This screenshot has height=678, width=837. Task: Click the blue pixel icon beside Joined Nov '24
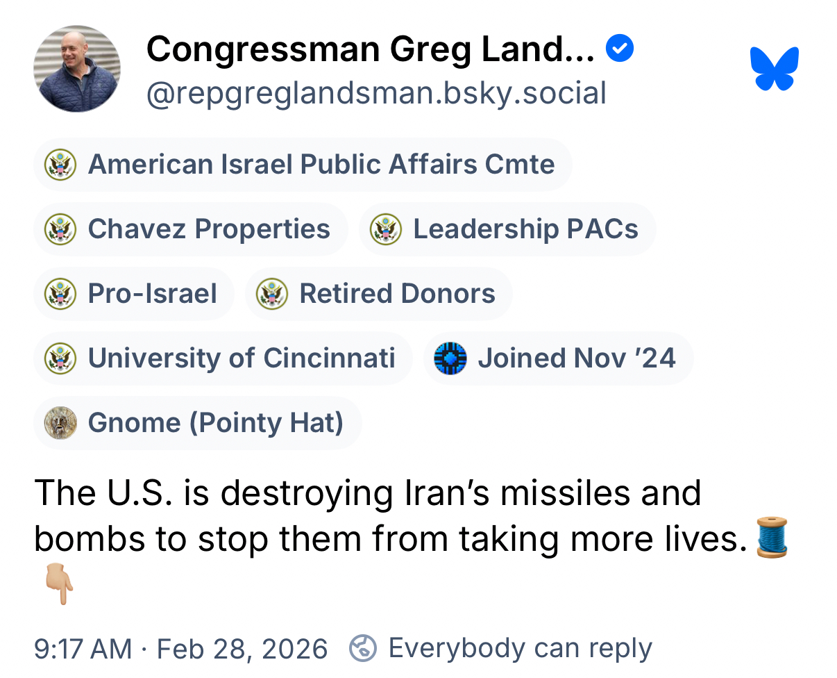(450, 358)
